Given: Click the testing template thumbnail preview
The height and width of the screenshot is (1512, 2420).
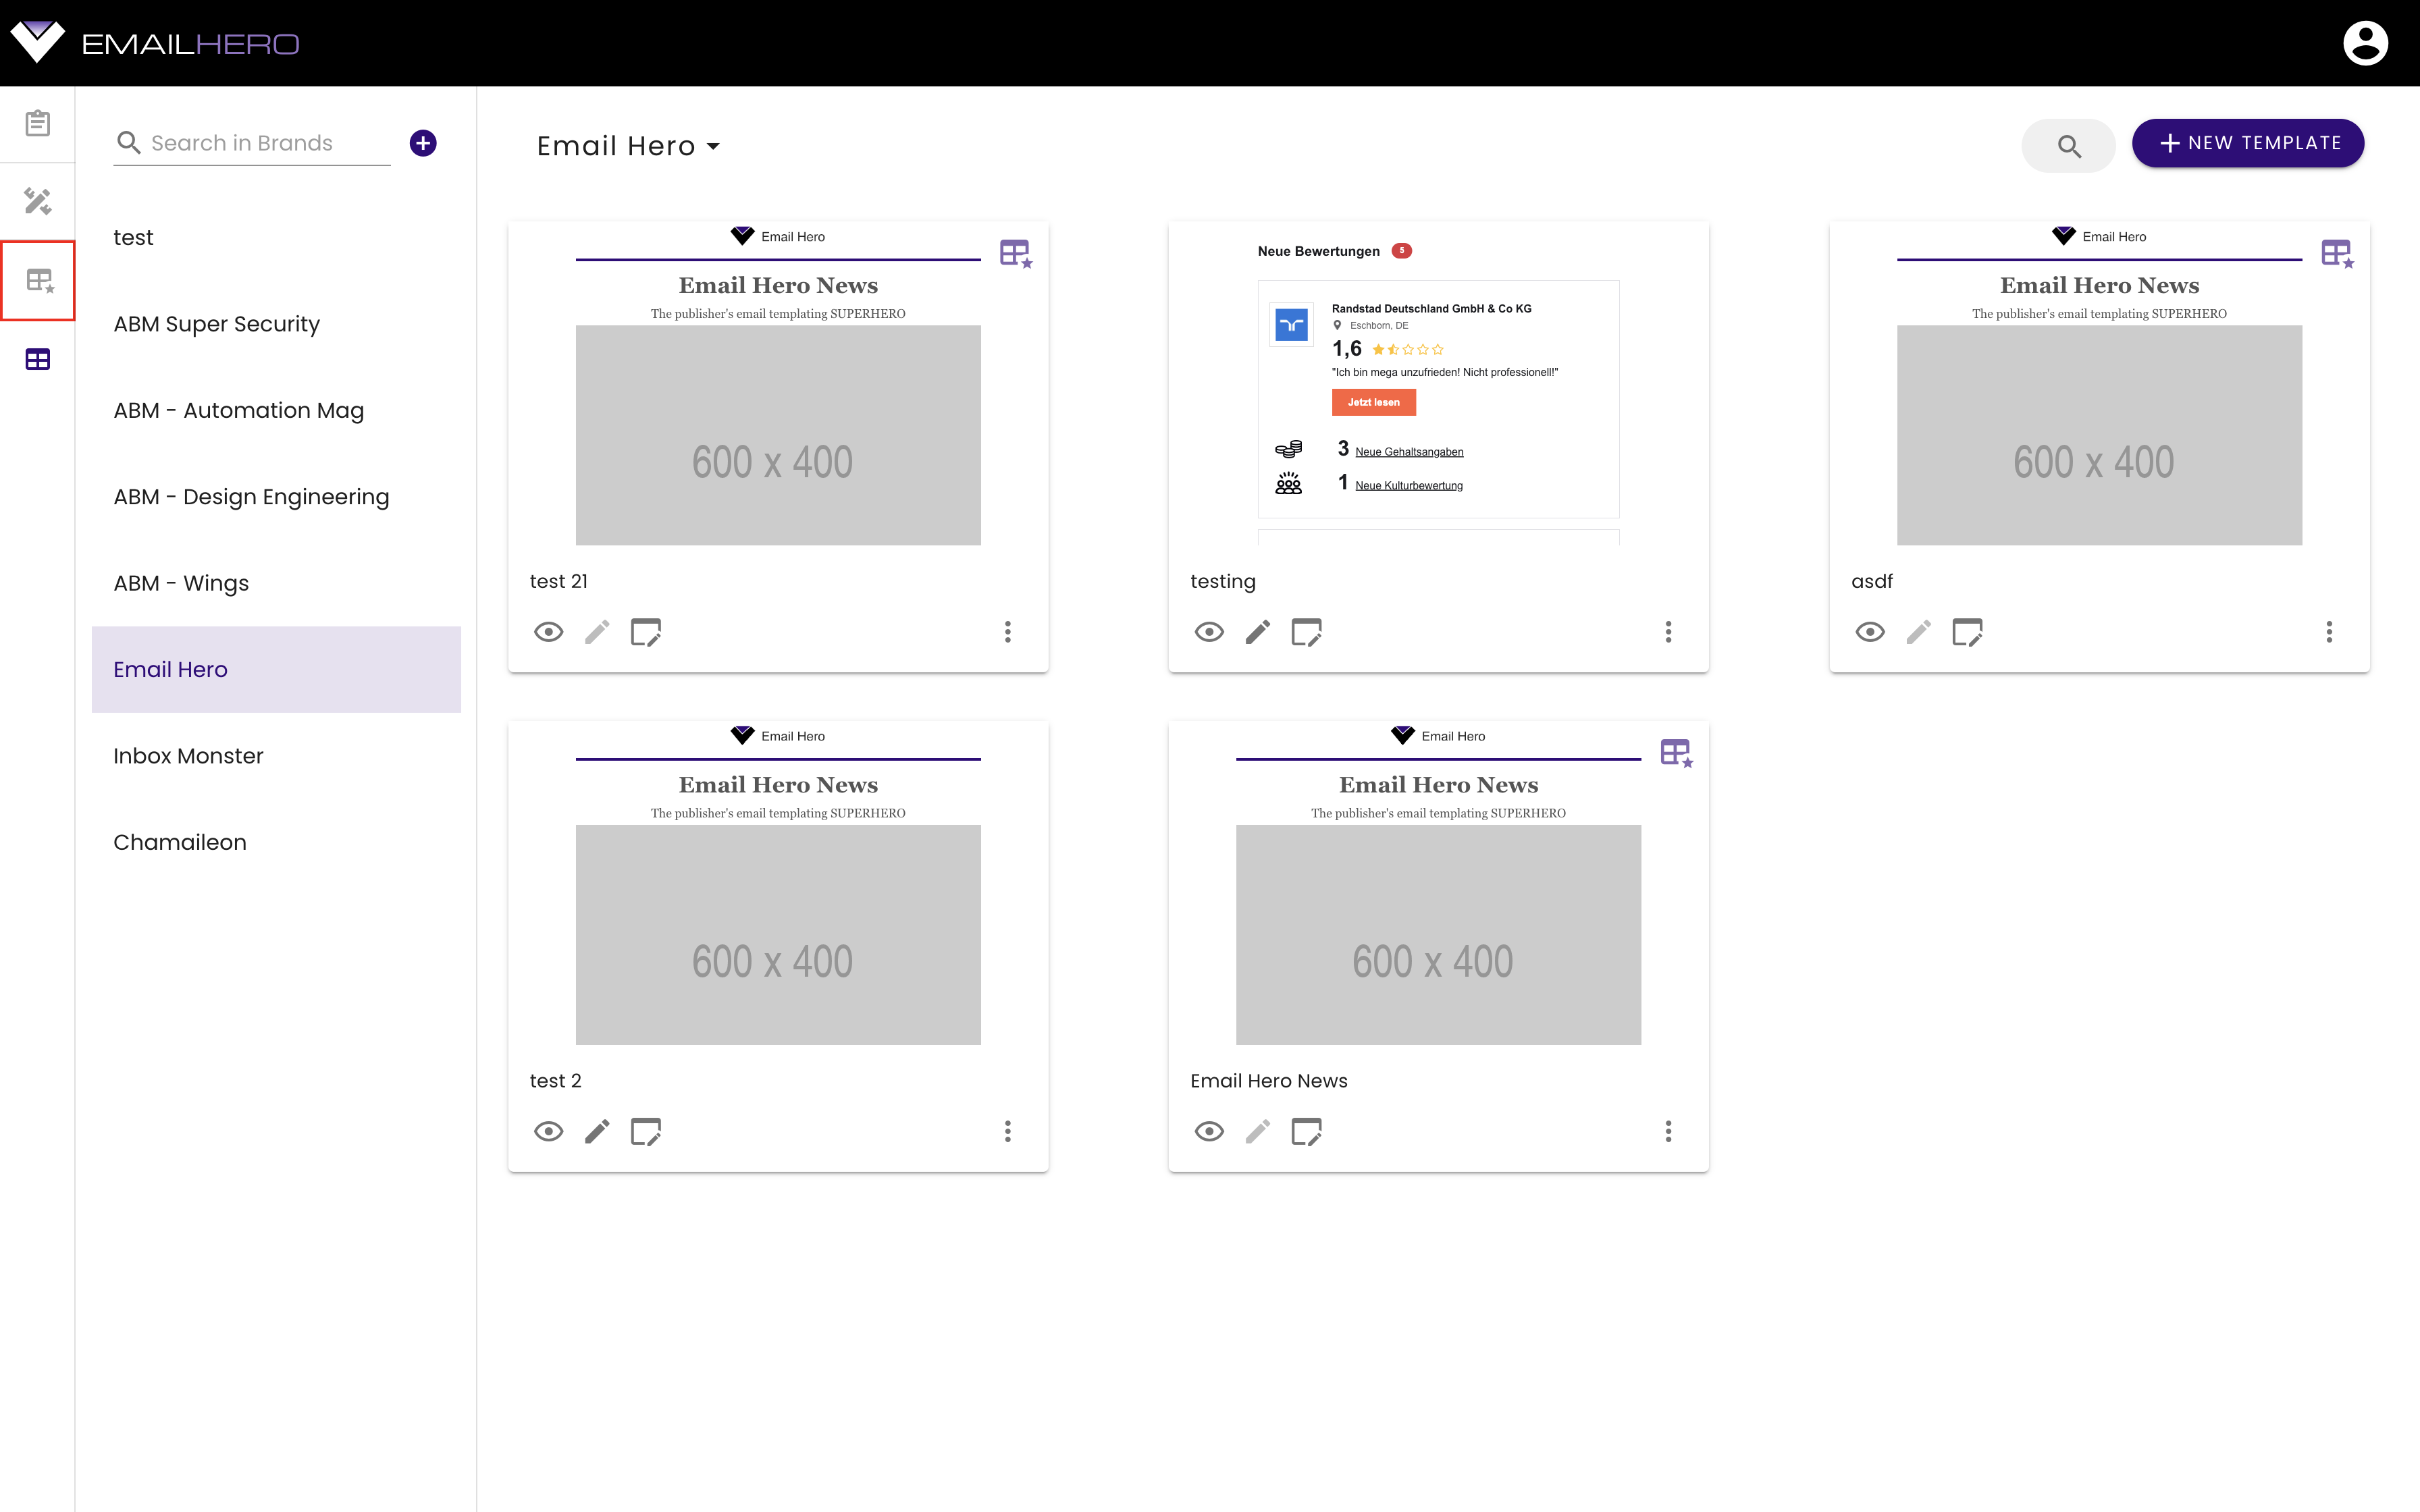Looking at the screenshot, I should (x=1438, y=383).
